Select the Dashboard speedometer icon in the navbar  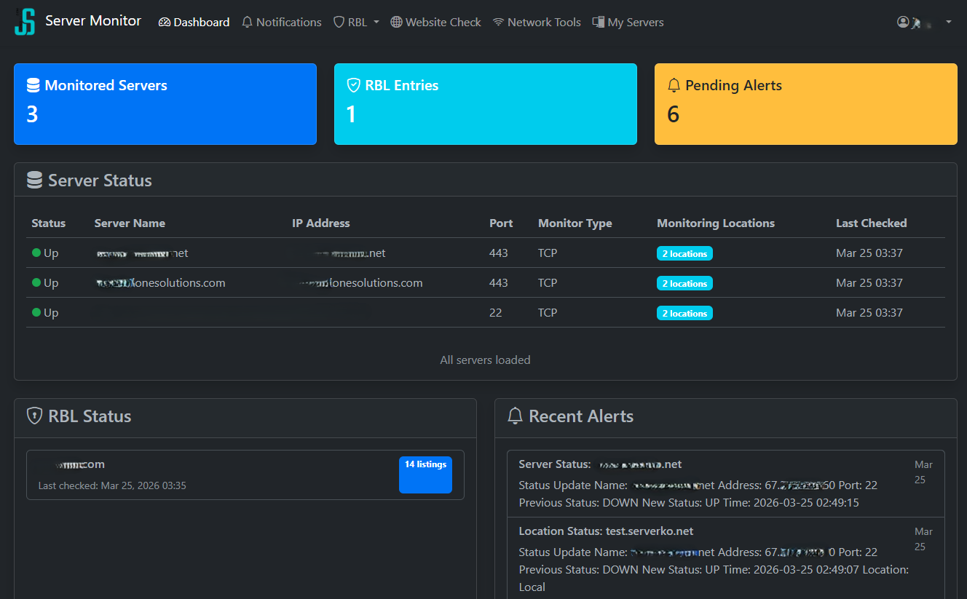pos(165,22)
